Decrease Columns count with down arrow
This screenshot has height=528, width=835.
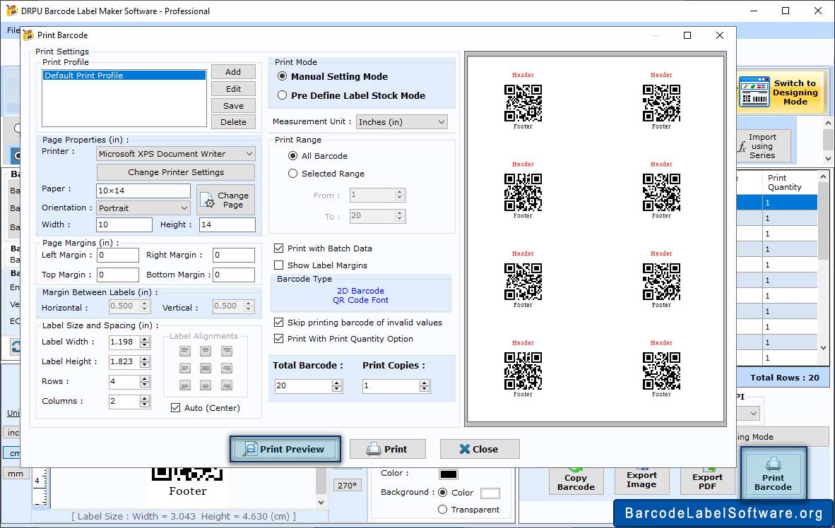tap(145, 404)
